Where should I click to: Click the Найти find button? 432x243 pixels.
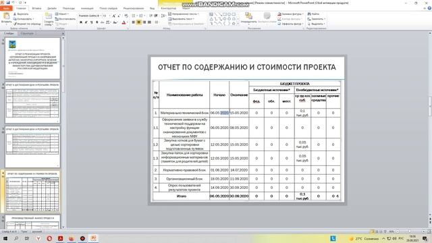(x=313, y=13)
